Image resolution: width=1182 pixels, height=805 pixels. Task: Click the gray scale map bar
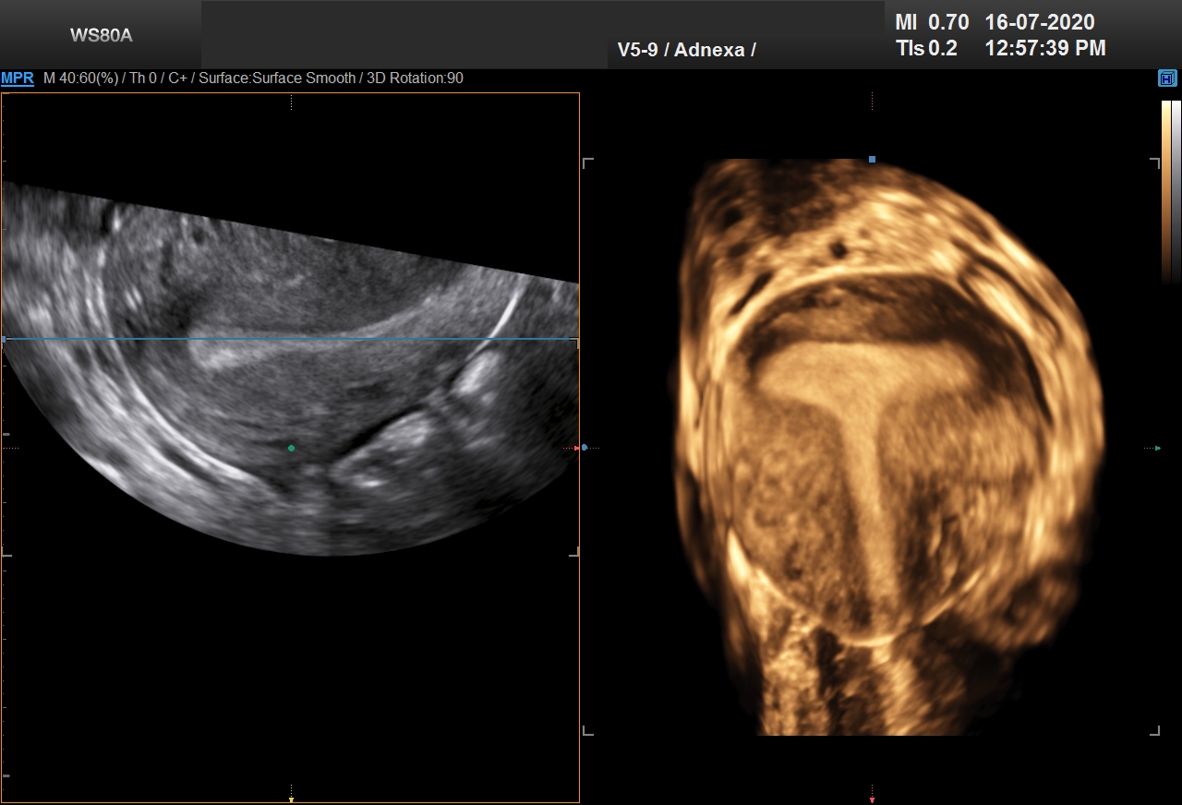[1176, 191]
